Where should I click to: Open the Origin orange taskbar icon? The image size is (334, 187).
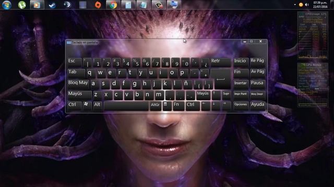pos(98,5)
